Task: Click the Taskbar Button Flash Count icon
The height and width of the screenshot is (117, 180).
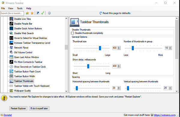Action: tap(11, 72)
